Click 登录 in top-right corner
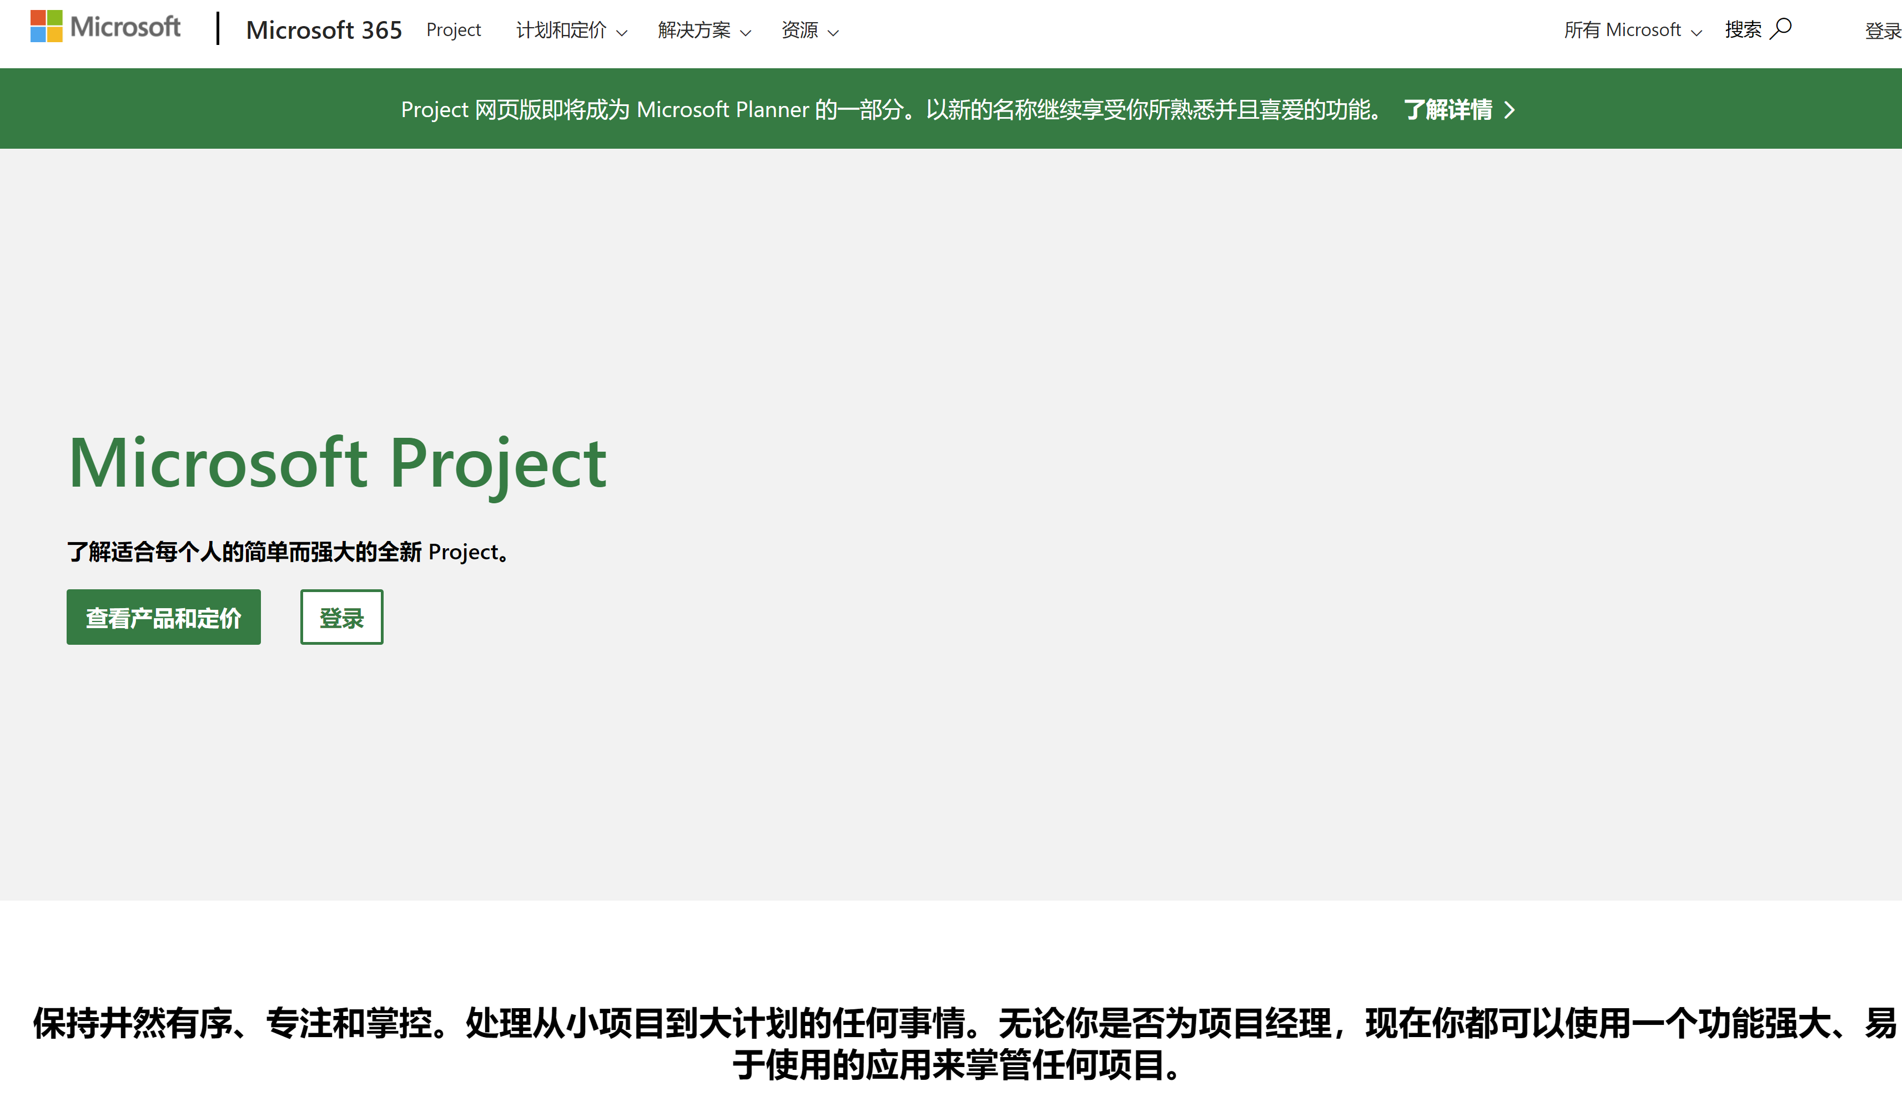Screen dimensions: 1902x1102 [x=1883, y=31]
